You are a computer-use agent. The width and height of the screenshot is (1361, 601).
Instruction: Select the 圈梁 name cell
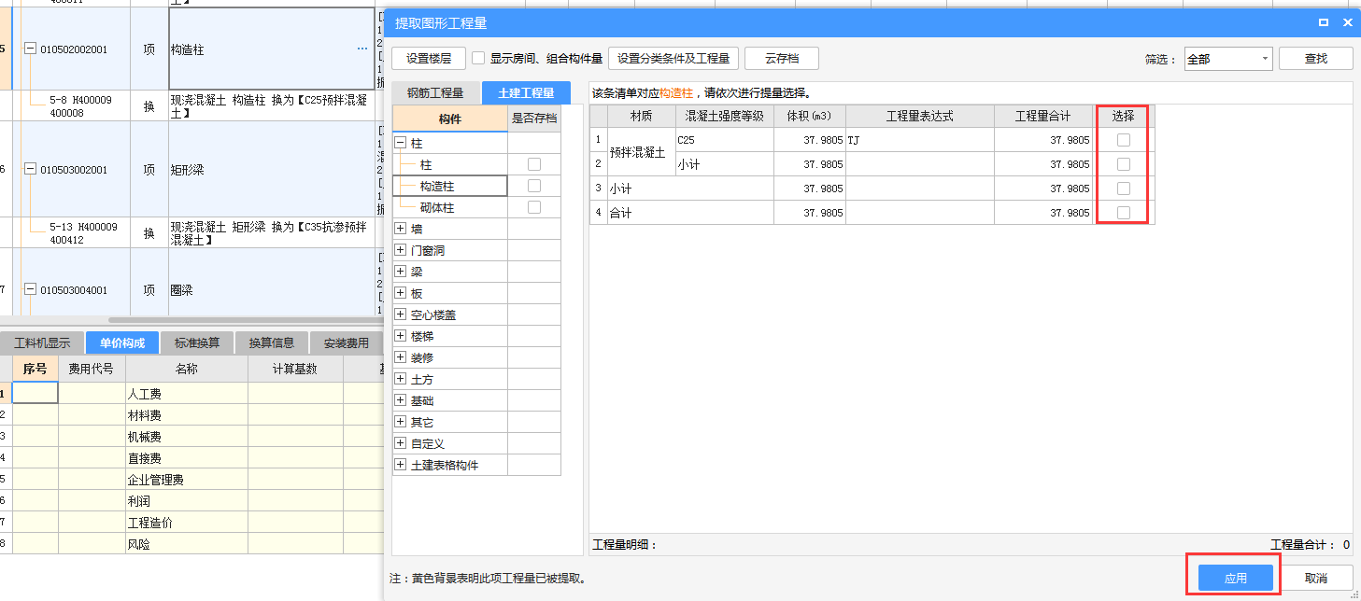[x=272, y=283]
